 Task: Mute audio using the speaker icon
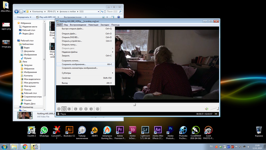(x=206, y=109)
